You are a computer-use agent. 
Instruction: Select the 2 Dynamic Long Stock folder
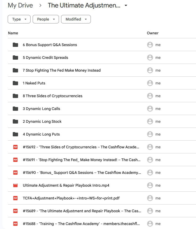42,121
